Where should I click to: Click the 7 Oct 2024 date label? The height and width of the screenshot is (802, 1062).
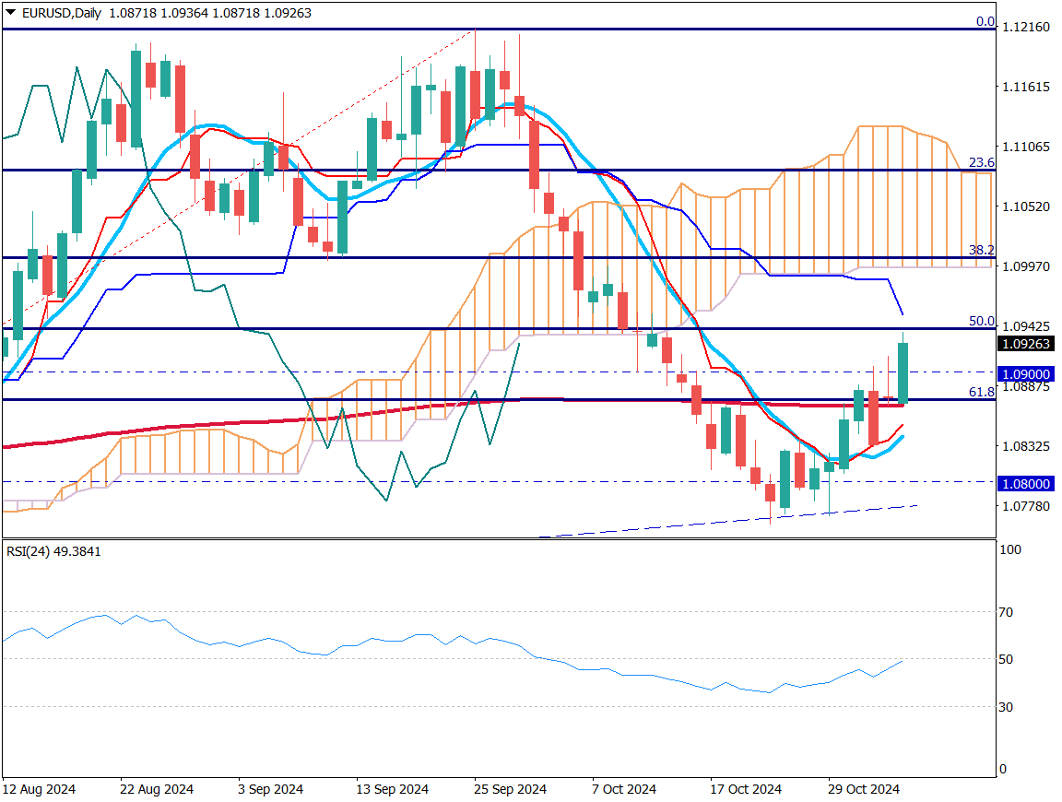coord(625,789)
